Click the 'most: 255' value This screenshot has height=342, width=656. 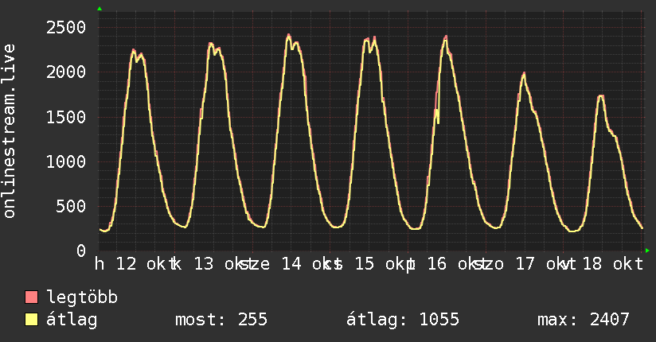[221, 320]
